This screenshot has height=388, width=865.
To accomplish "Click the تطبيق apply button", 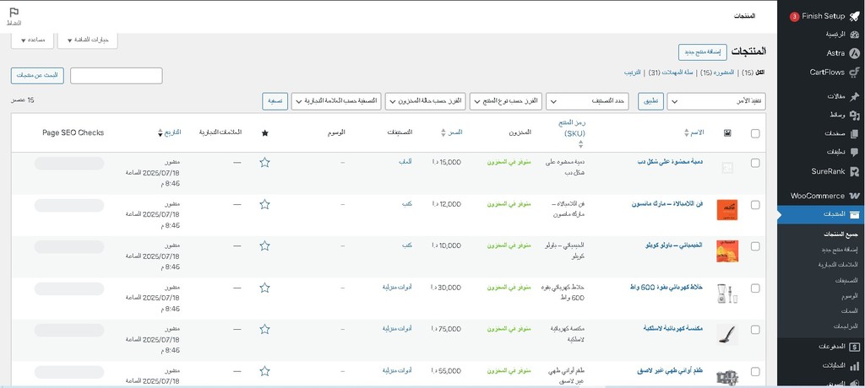I will (x=651, y=101).
